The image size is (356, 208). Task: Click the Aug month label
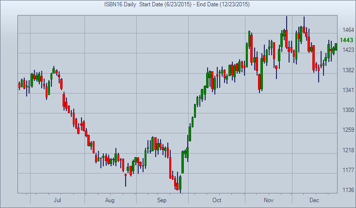pyautogui.click(x=110, y=200)
